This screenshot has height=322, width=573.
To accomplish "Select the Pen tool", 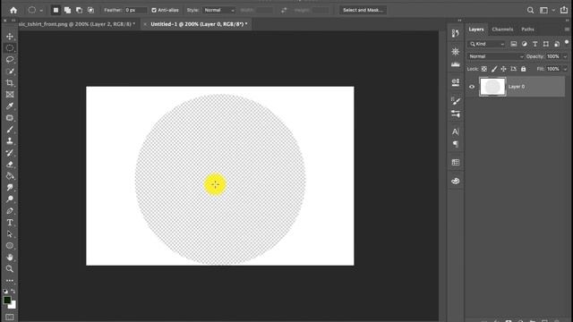I will point(10,211).
